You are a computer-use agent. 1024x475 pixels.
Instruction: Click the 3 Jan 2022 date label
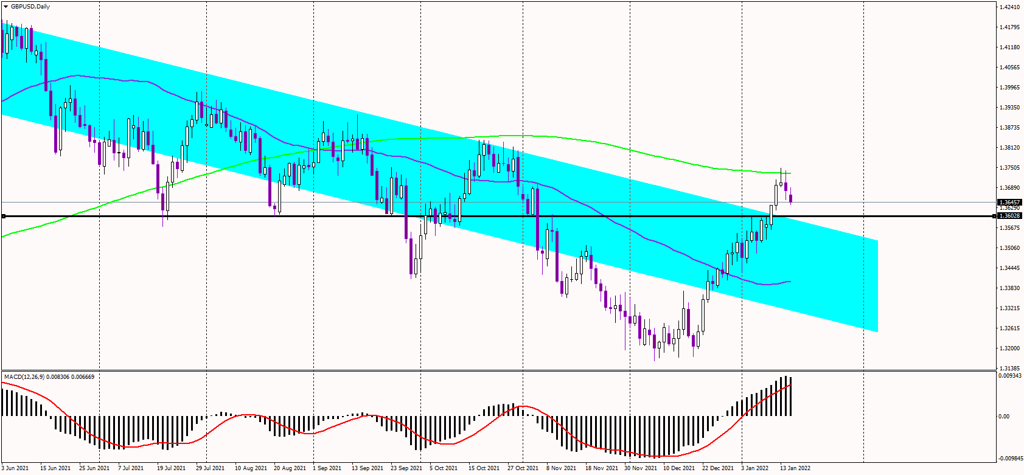pyautogui.click(x=755, y=468)
